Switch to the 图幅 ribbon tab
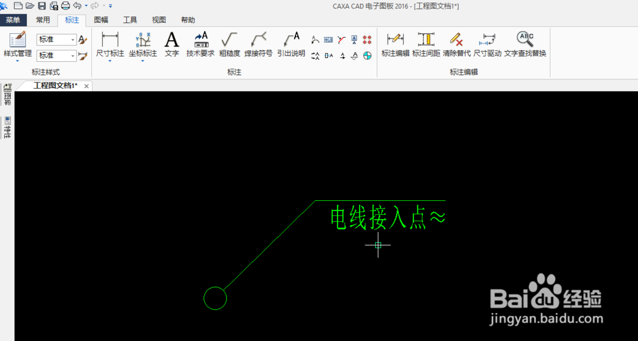The height and width of the screenshot is (341, 638). [x=101, y=20]
